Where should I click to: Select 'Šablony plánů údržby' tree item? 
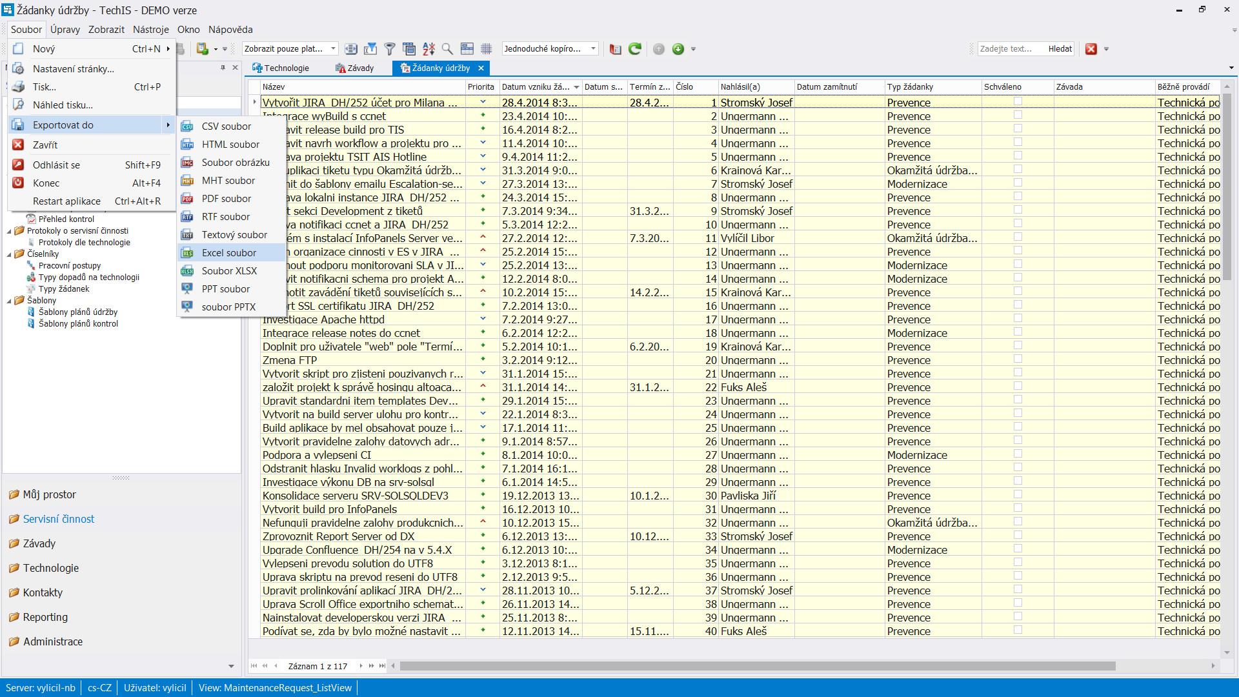[x=78, y=312]
